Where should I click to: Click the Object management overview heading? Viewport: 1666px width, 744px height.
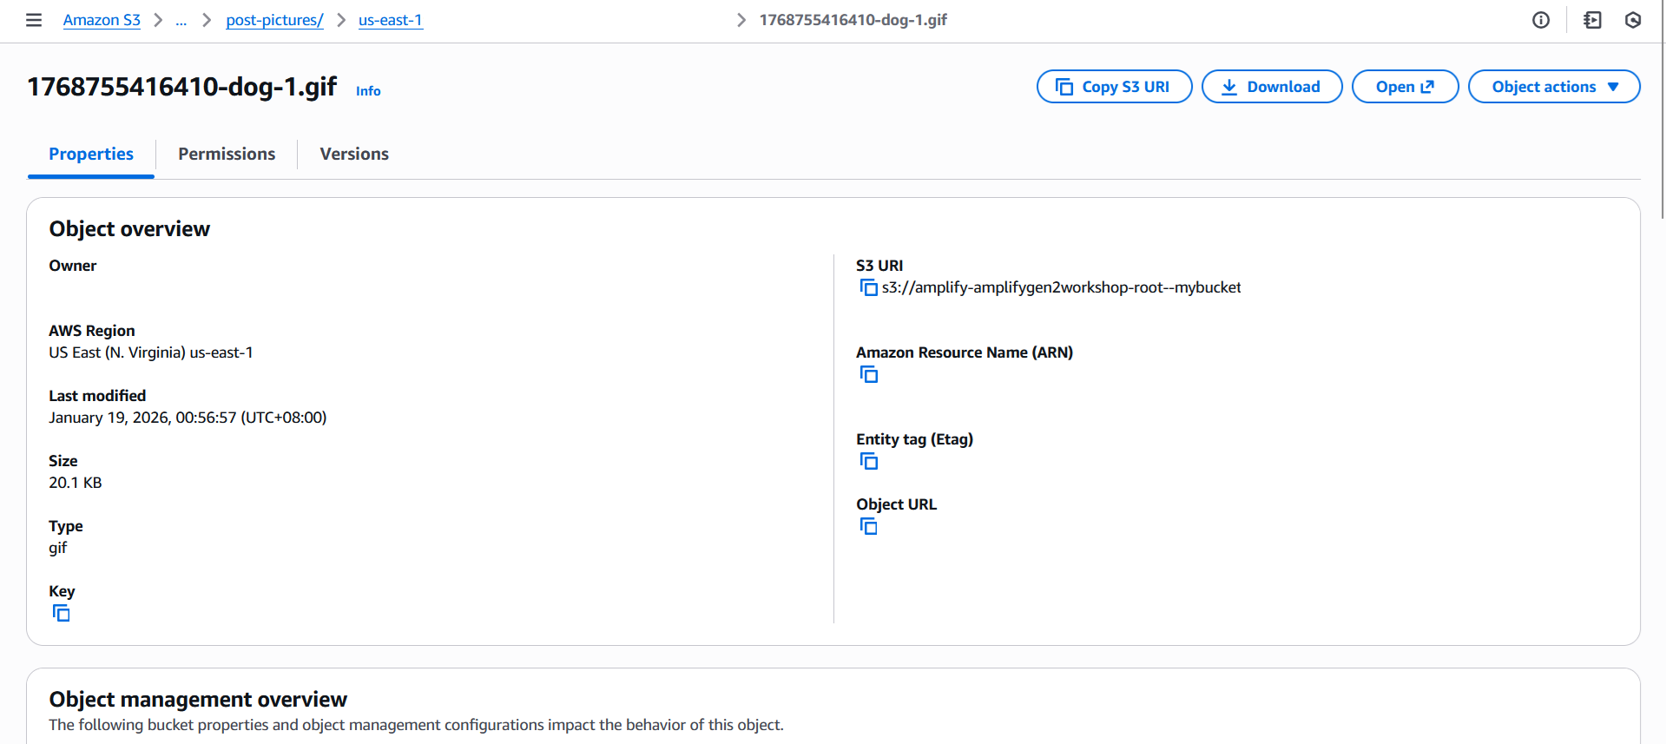point(198,700)
